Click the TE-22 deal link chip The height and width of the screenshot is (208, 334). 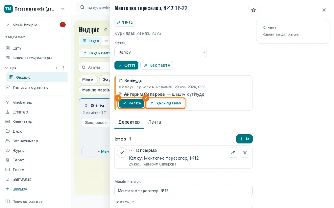click(x=125, y=23)
